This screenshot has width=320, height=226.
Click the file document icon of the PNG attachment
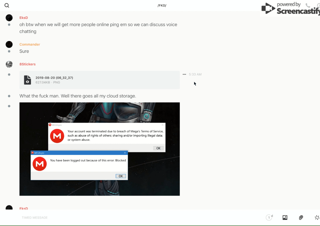tap(27, 80)
